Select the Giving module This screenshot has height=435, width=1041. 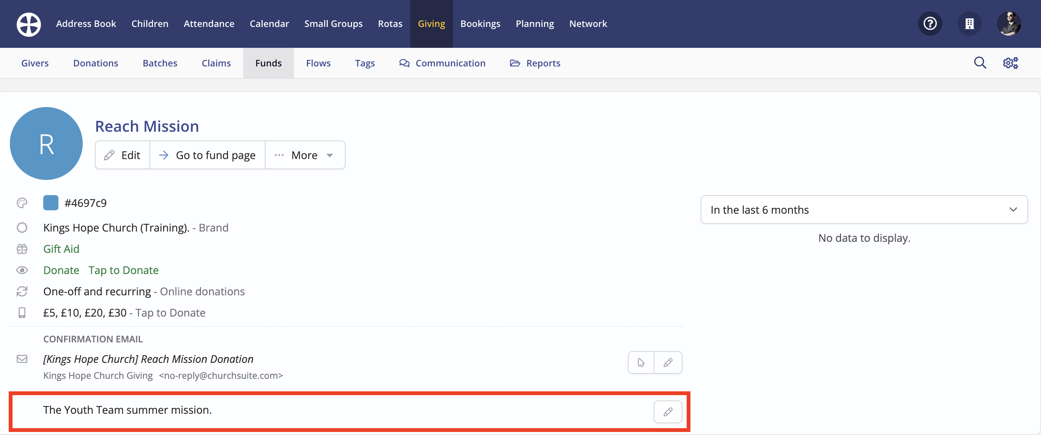pos(431,24)
